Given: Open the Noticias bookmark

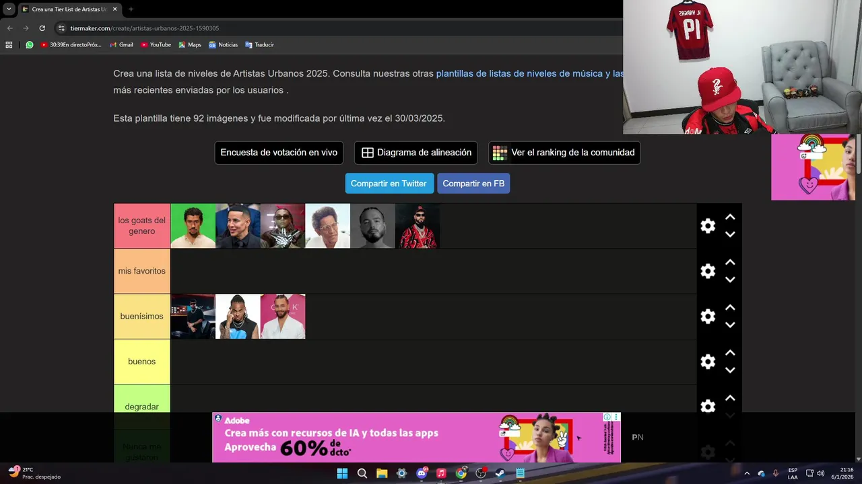Looking at the screenshot, I should [x=224, y=45].
